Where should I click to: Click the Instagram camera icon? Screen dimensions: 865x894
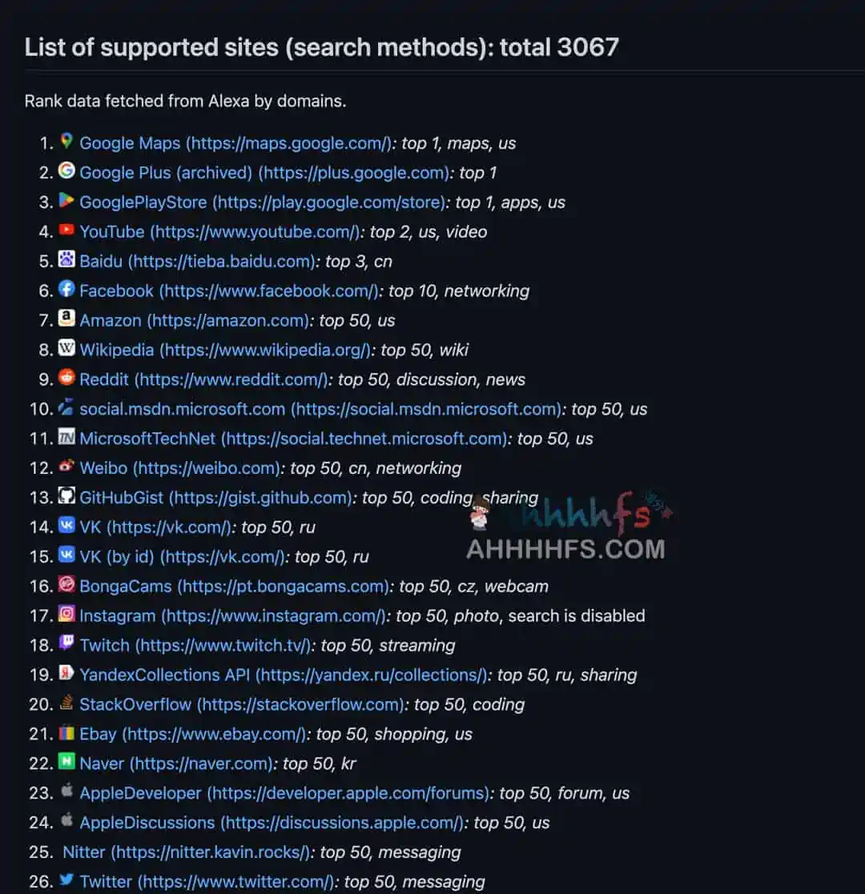(x=66, y=615)
